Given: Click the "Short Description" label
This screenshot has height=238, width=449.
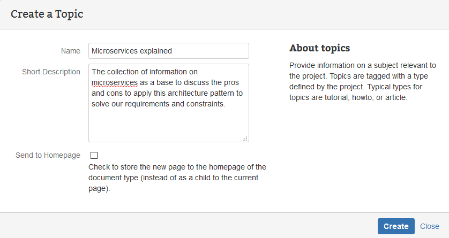Looking at the screenshot, I should click(x=51, y=72).
